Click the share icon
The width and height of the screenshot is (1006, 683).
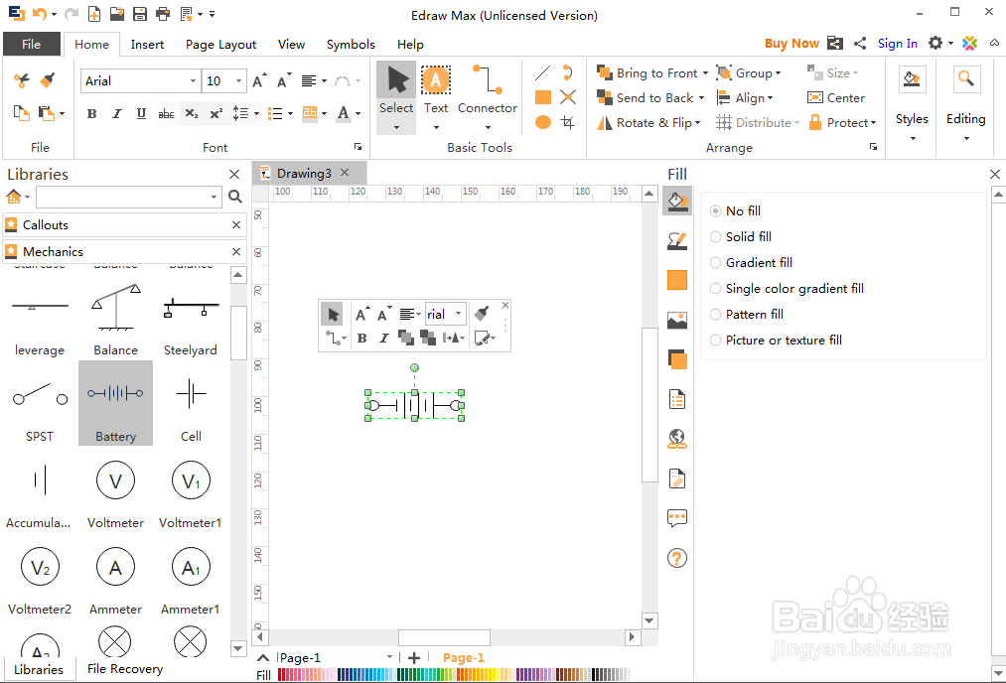[860, 44]
